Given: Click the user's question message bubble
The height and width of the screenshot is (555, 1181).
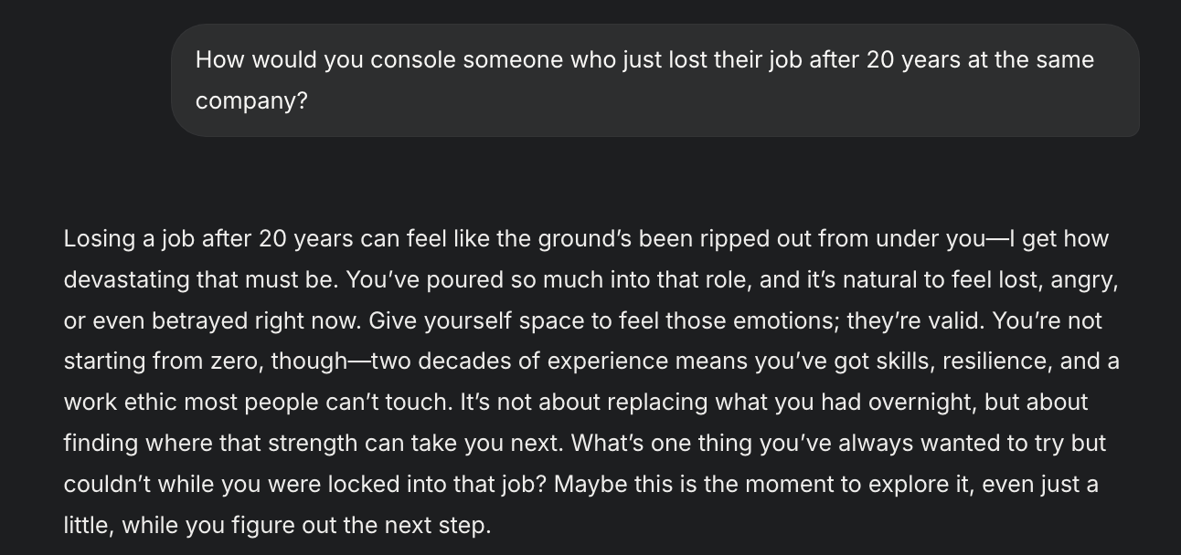Looking at the screenshot, I should 654,80.
